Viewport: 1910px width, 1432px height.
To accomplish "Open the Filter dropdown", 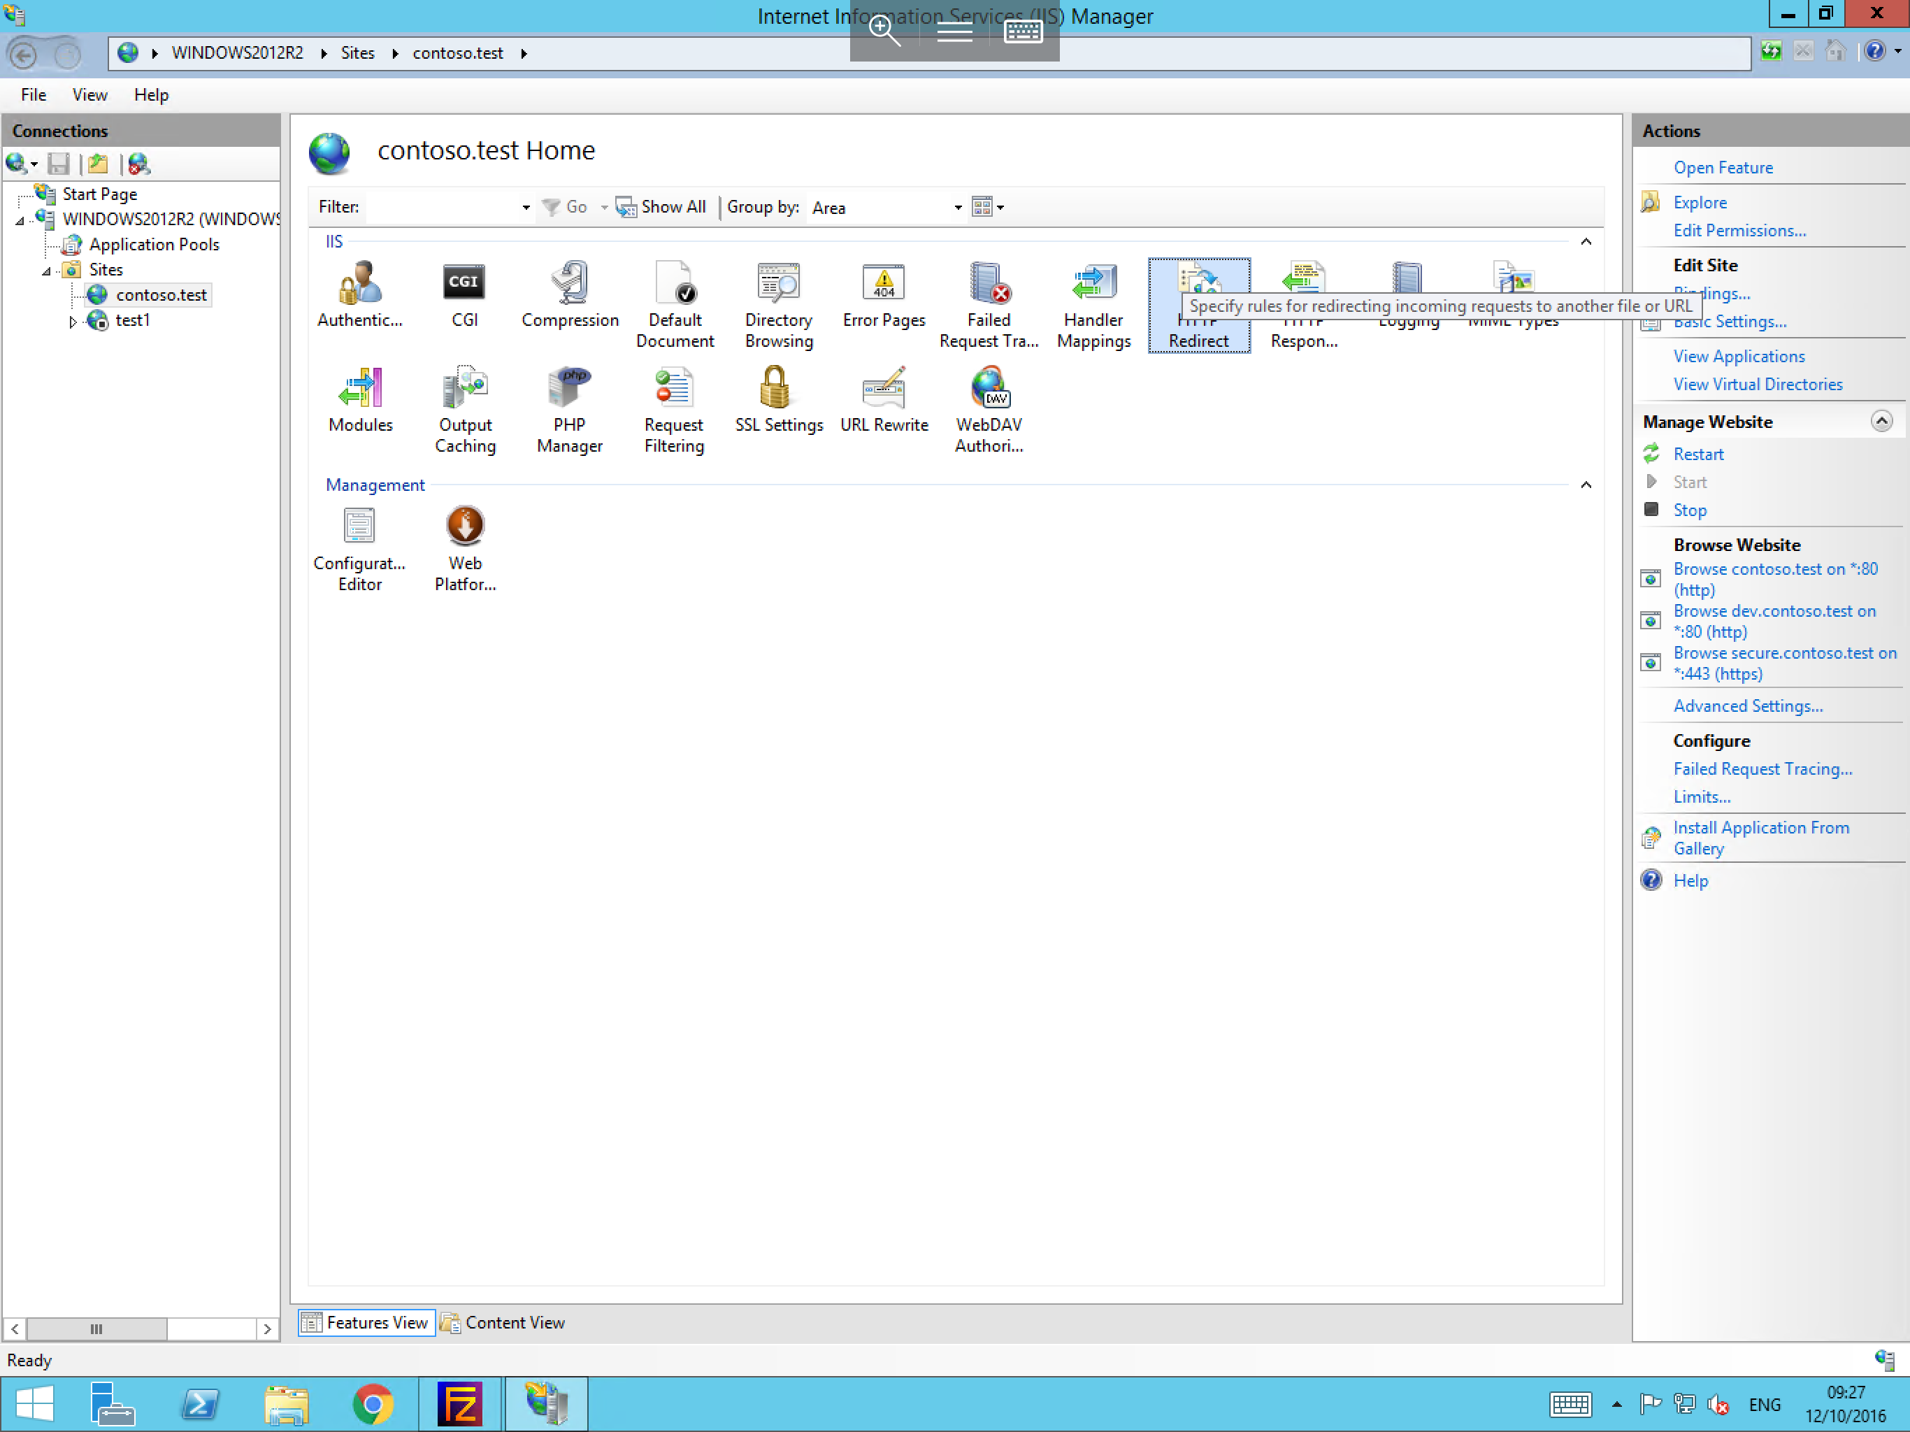I will 526,207.
